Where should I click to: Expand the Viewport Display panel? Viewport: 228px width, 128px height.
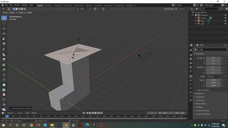(202, 111)
